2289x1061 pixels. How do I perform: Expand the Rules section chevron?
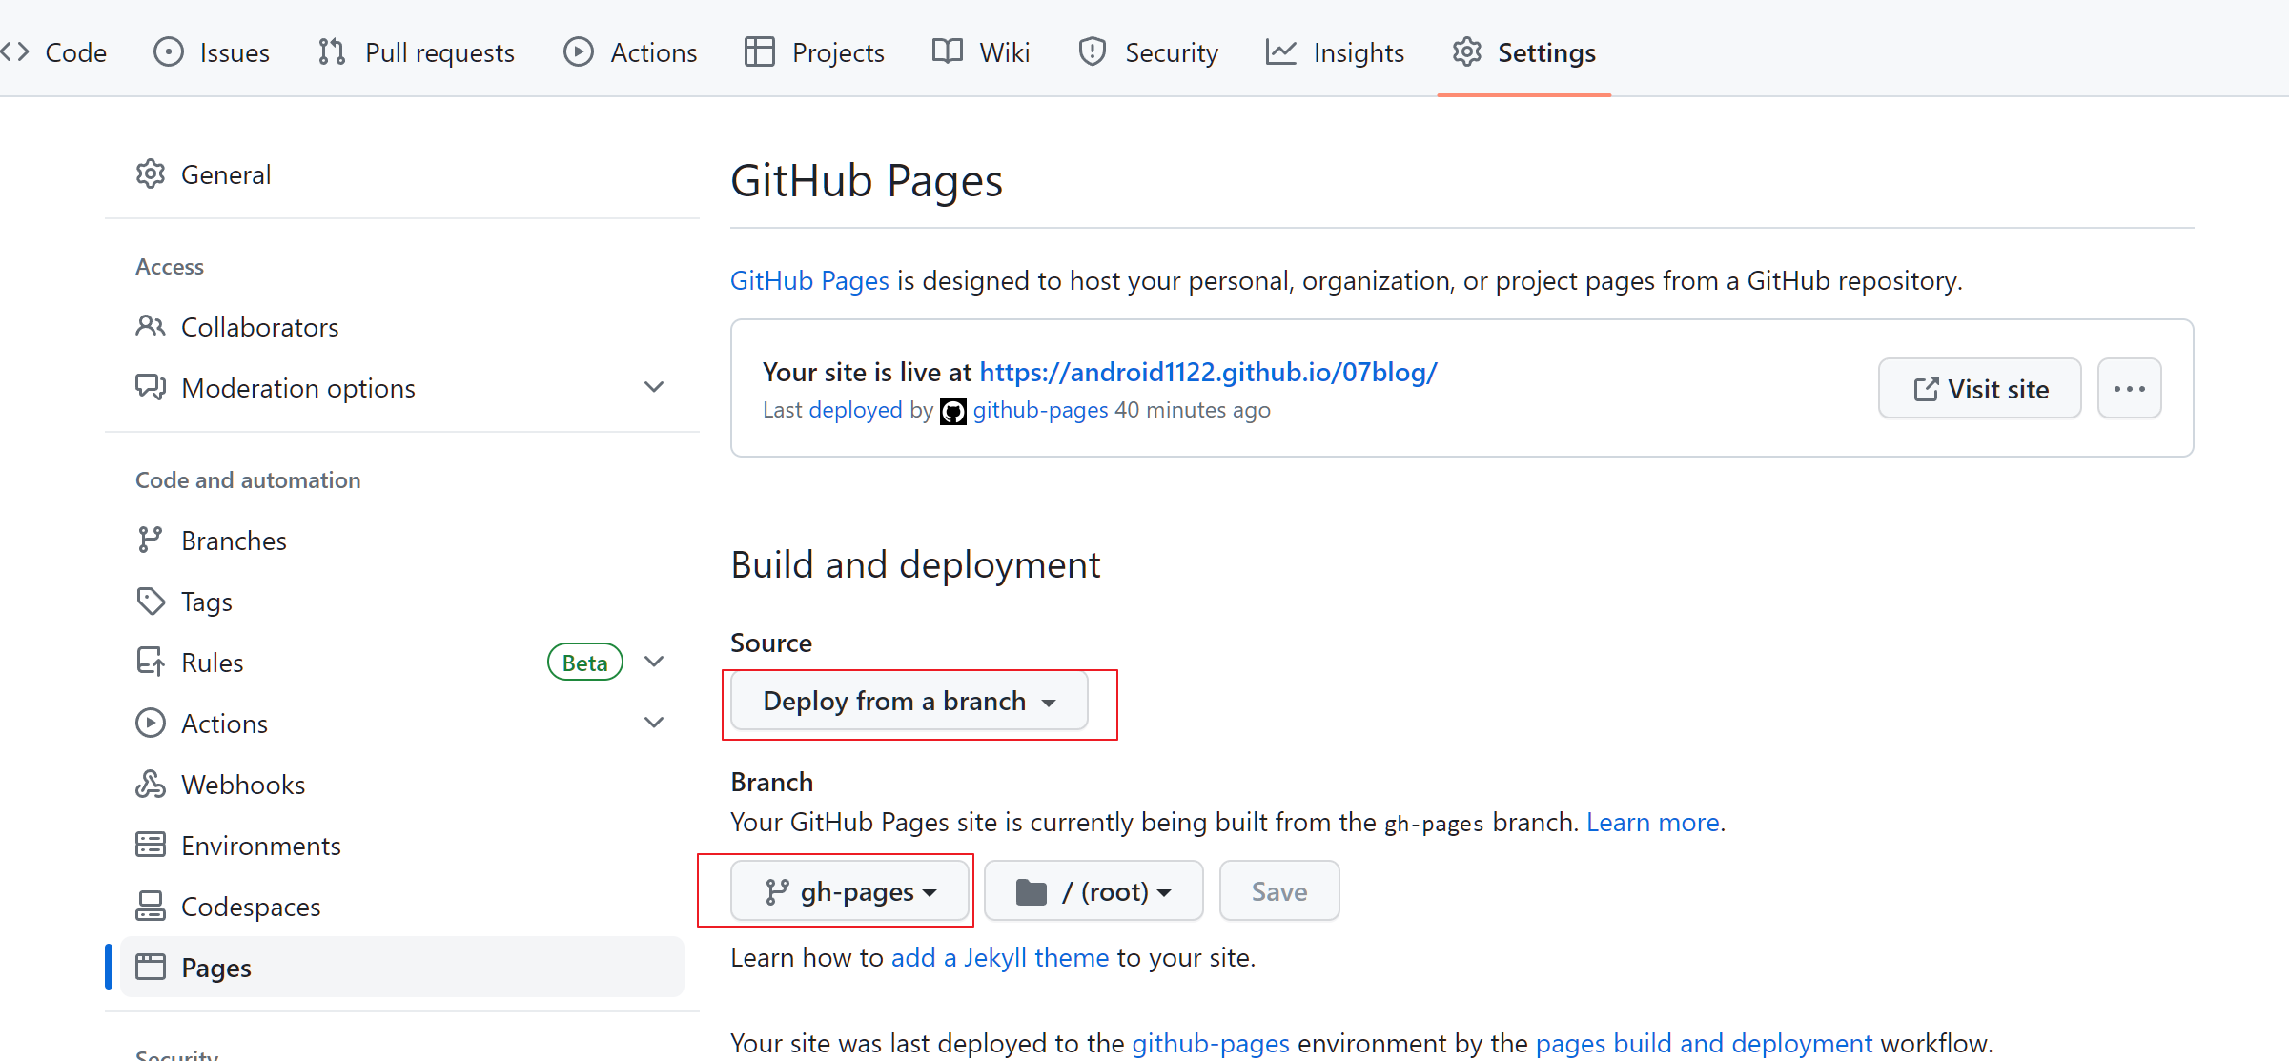coord(654,662)
